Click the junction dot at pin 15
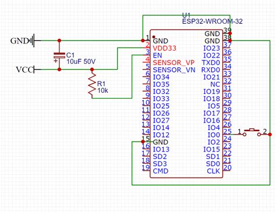Image resolution: width=276 pixels, height=213 pixels. 143,142
